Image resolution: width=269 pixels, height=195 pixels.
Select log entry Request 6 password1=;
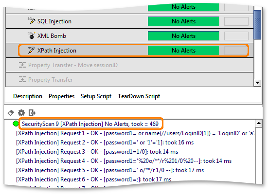[x=94, y=179]
